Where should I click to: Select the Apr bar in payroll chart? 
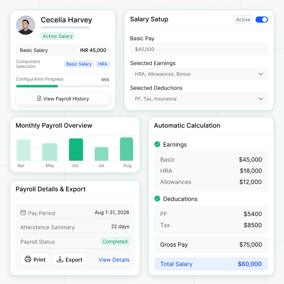[x=24, y=150]
